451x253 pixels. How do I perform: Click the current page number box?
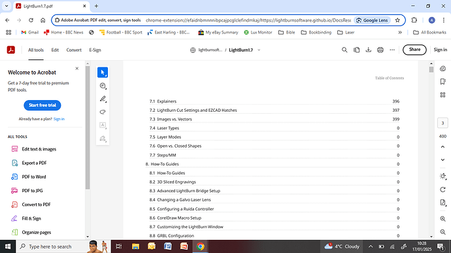(x=443, y=123)
